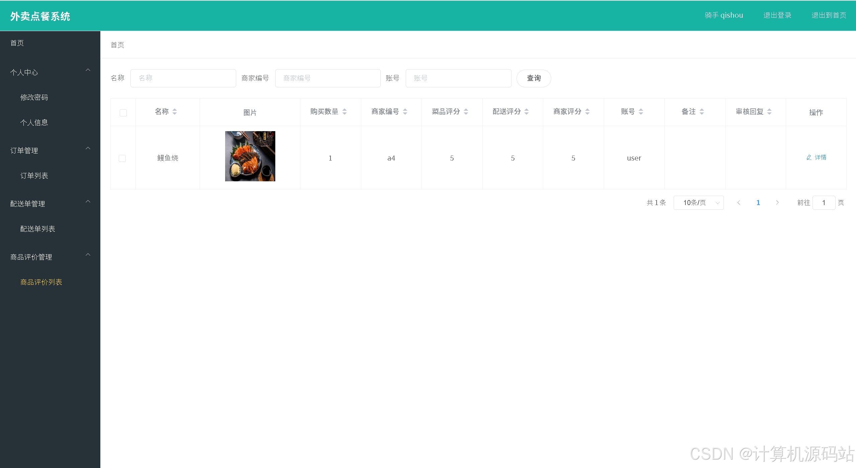Click the 鳗鱼烧 name cell
856x468 pixels.
click(x=168, y=158)
